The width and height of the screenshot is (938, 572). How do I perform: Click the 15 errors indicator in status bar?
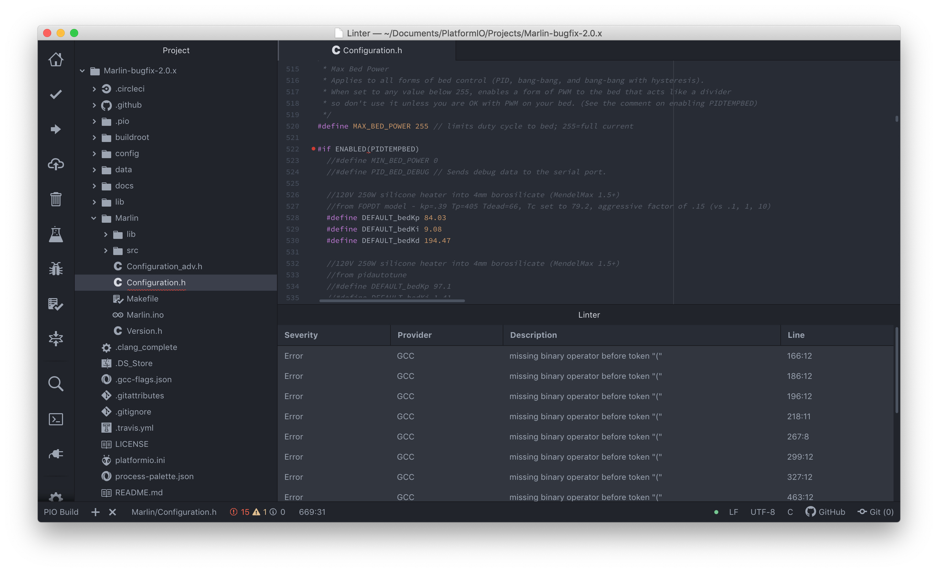point(240,512)
